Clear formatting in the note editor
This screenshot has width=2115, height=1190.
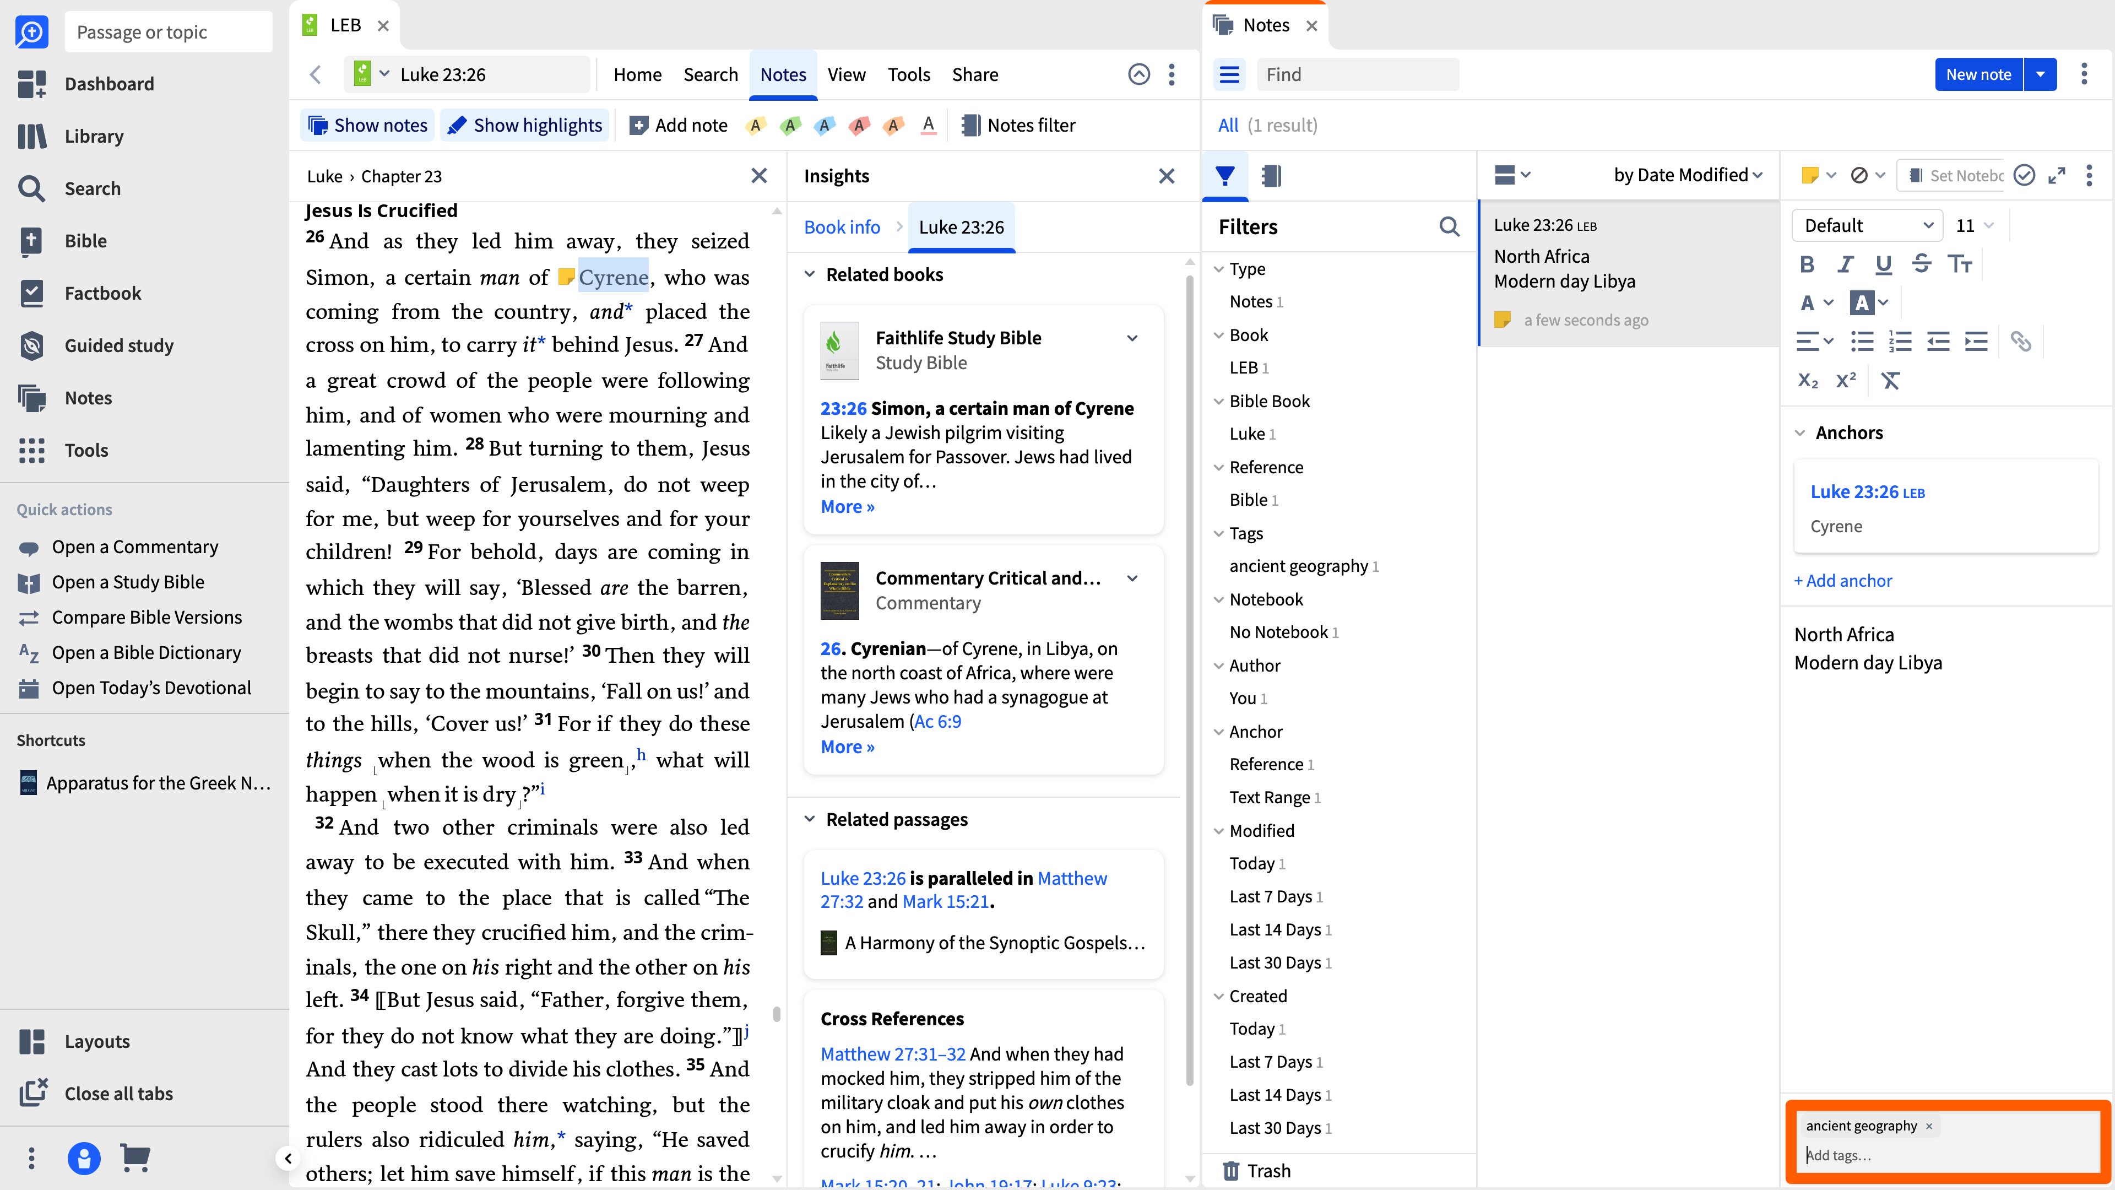point(1890,380)
